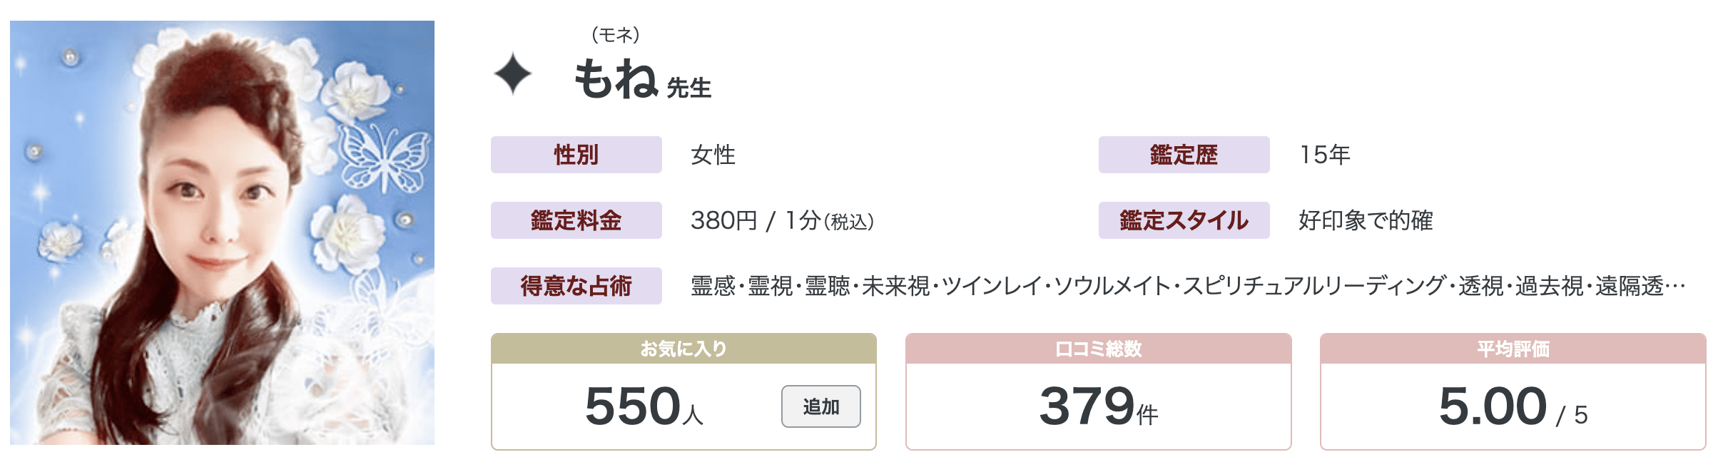
Task: Click the お気に入り card header
Action: click(683, 349)
